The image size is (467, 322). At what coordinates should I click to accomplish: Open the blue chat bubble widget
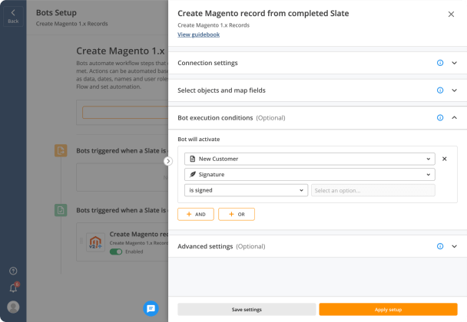tap(151, 308)
